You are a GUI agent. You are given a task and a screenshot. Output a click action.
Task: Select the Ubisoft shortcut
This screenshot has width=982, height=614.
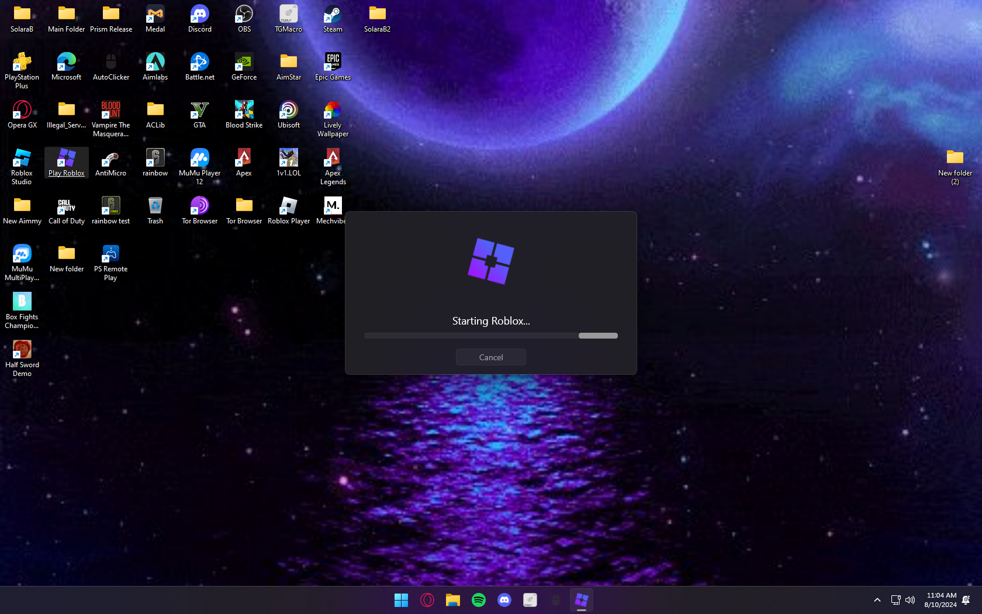(x=289, y=115)
